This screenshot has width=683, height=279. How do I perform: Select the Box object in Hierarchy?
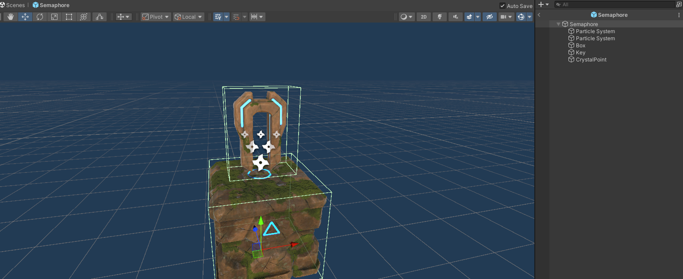(x=580, y=46)
